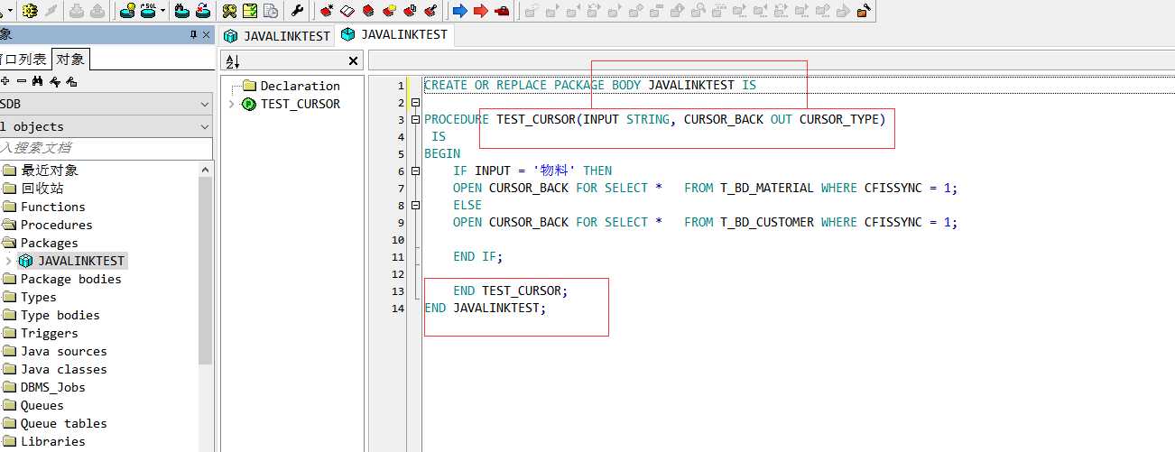Select the active JAVALINKTEST package body tab
Viewport: 1175px width, 452px height.
point(393,35)
